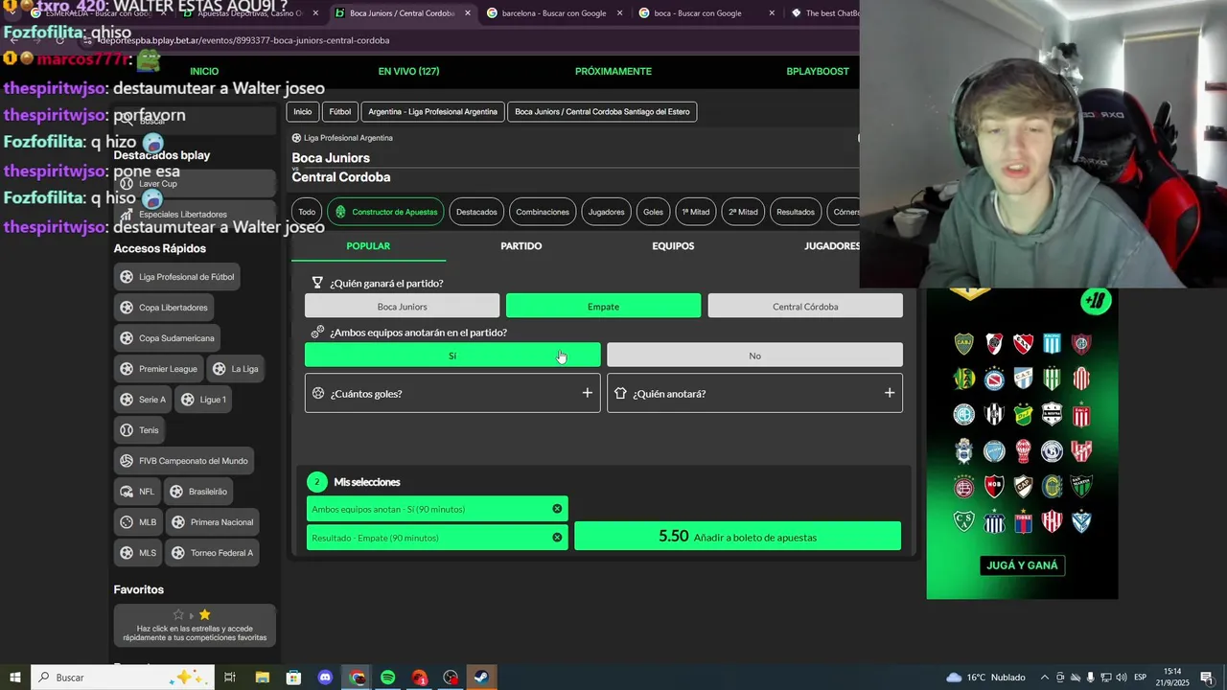Remove the Ambos equipos anotan selection
The image size is (1227, 690).
click(x=557, y=509)
